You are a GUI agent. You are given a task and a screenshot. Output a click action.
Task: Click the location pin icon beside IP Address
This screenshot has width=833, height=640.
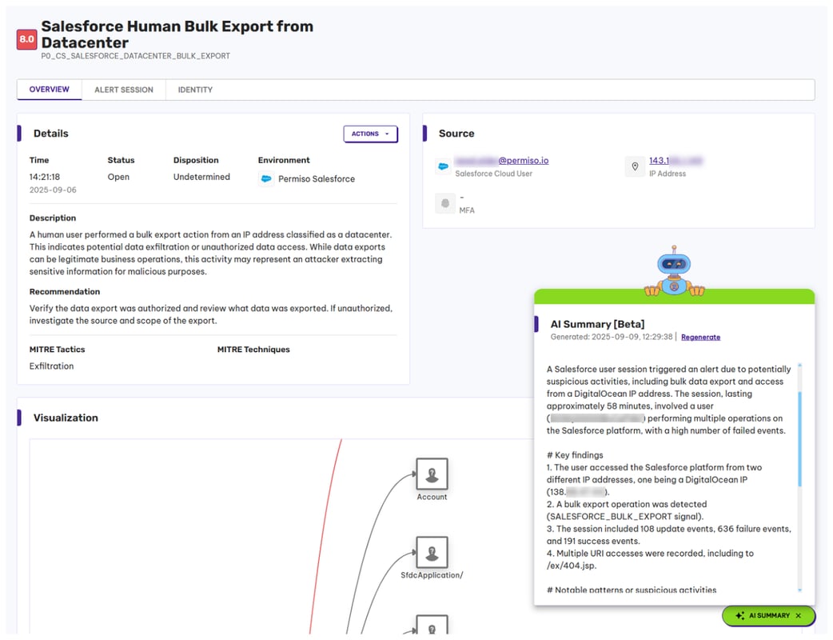click(x=635, y=166)
